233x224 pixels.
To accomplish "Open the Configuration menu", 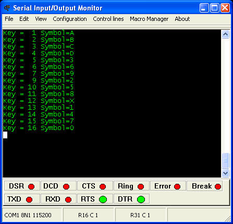I will tap(70, 19).
